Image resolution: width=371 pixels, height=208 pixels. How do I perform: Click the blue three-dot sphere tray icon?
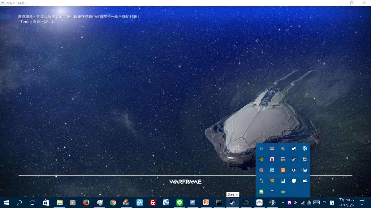point(305,148)
